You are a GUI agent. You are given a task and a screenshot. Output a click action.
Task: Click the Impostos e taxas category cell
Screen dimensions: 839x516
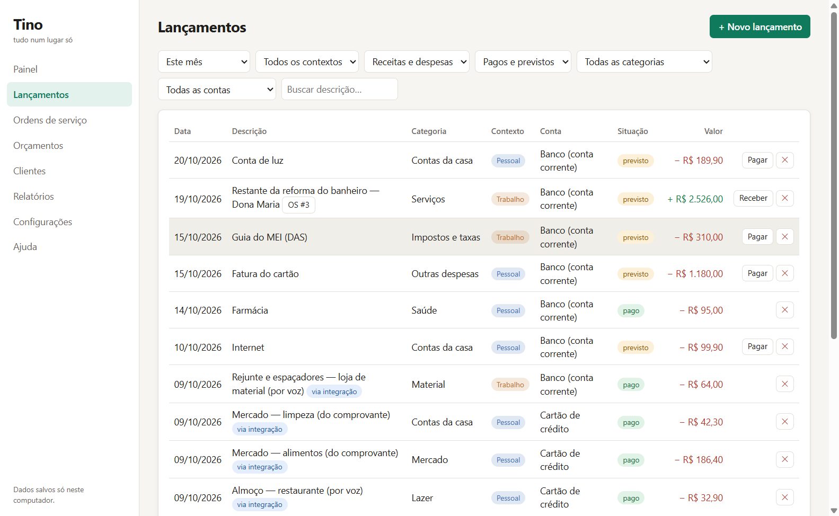coord(446,237)
